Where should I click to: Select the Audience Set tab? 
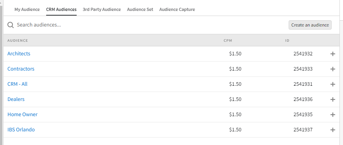point(140,9)
